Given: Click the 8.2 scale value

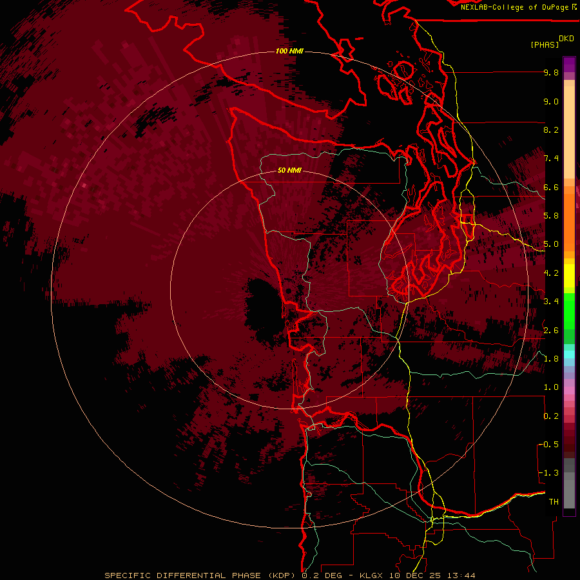Looking at the screenshot, I should click(x=551, y=130).
